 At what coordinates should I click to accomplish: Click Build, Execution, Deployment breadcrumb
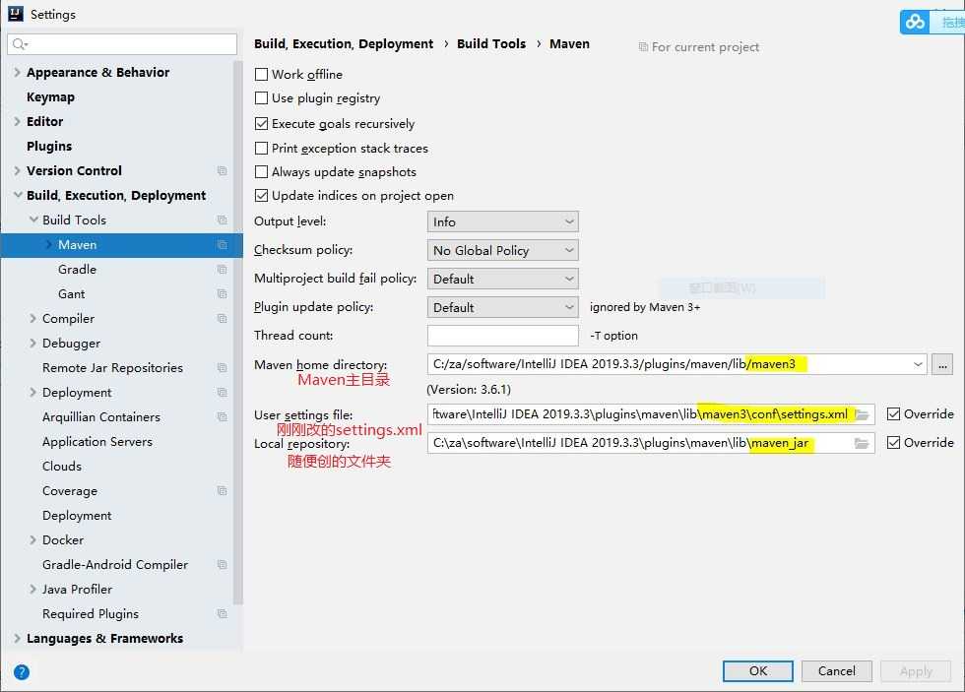pyautogui.click(x=344, y=43)
